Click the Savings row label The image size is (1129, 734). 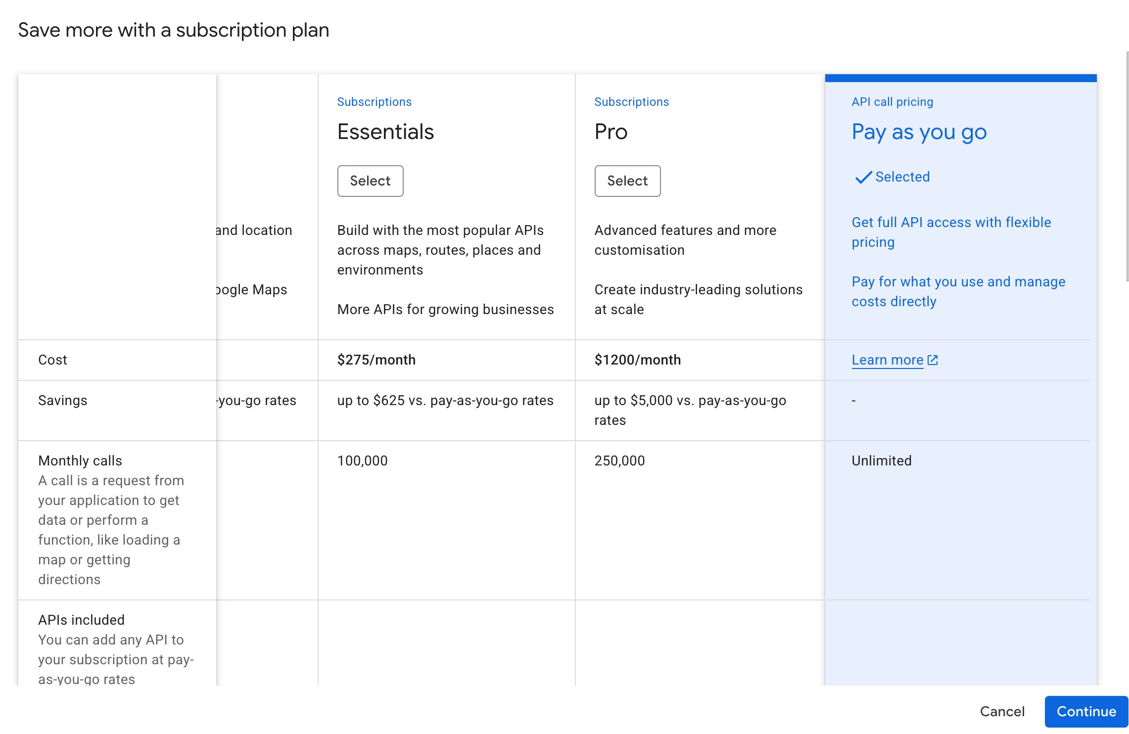point(62,401)
